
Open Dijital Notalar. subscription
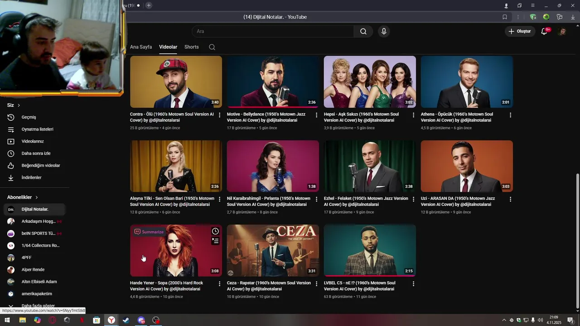tap(34, 209)
